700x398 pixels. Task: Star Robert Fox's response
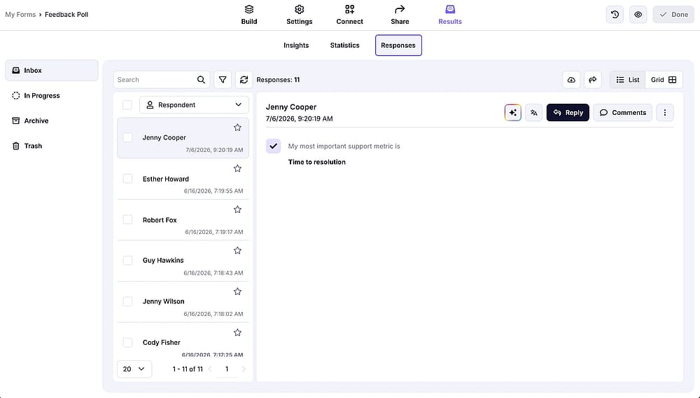pos(237,210)
